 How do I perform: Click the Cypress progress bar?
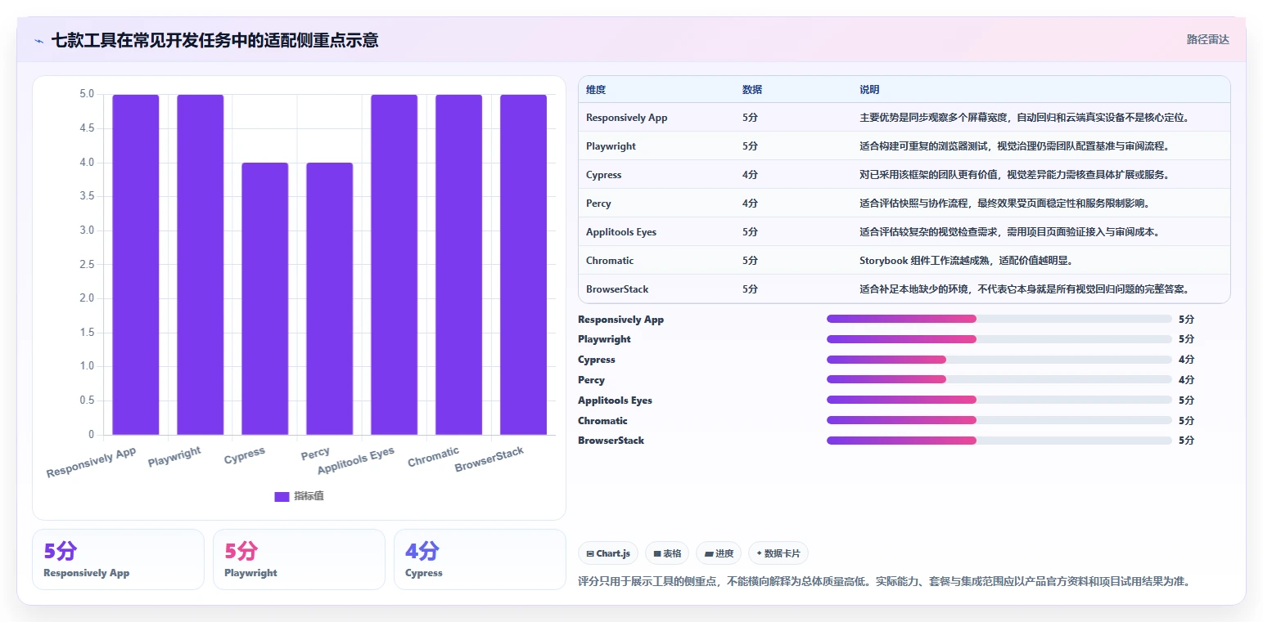pyautogui.click(x=999, y=360)
